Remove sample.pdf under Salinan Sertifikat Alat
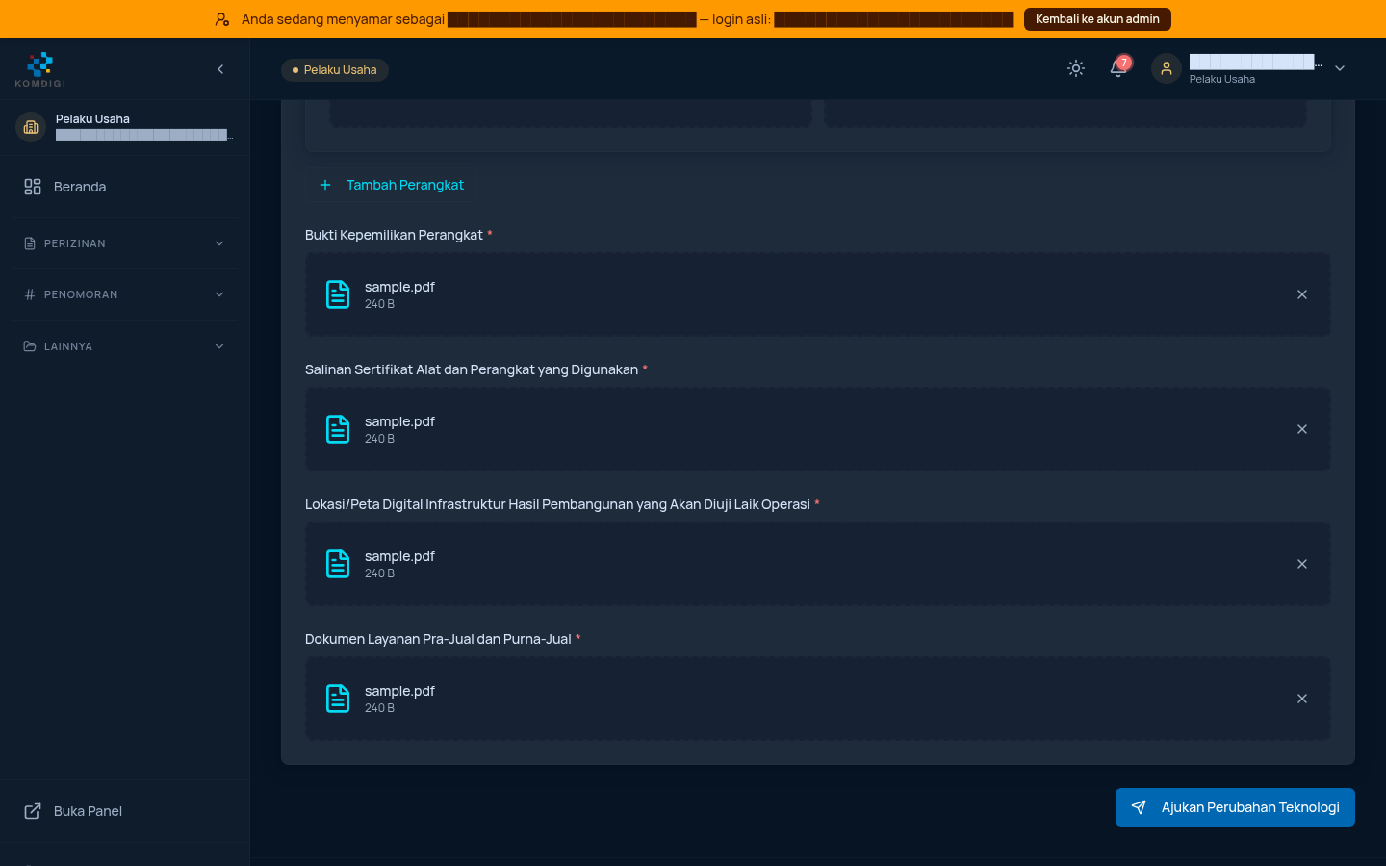 click(x=1302, y=429)
